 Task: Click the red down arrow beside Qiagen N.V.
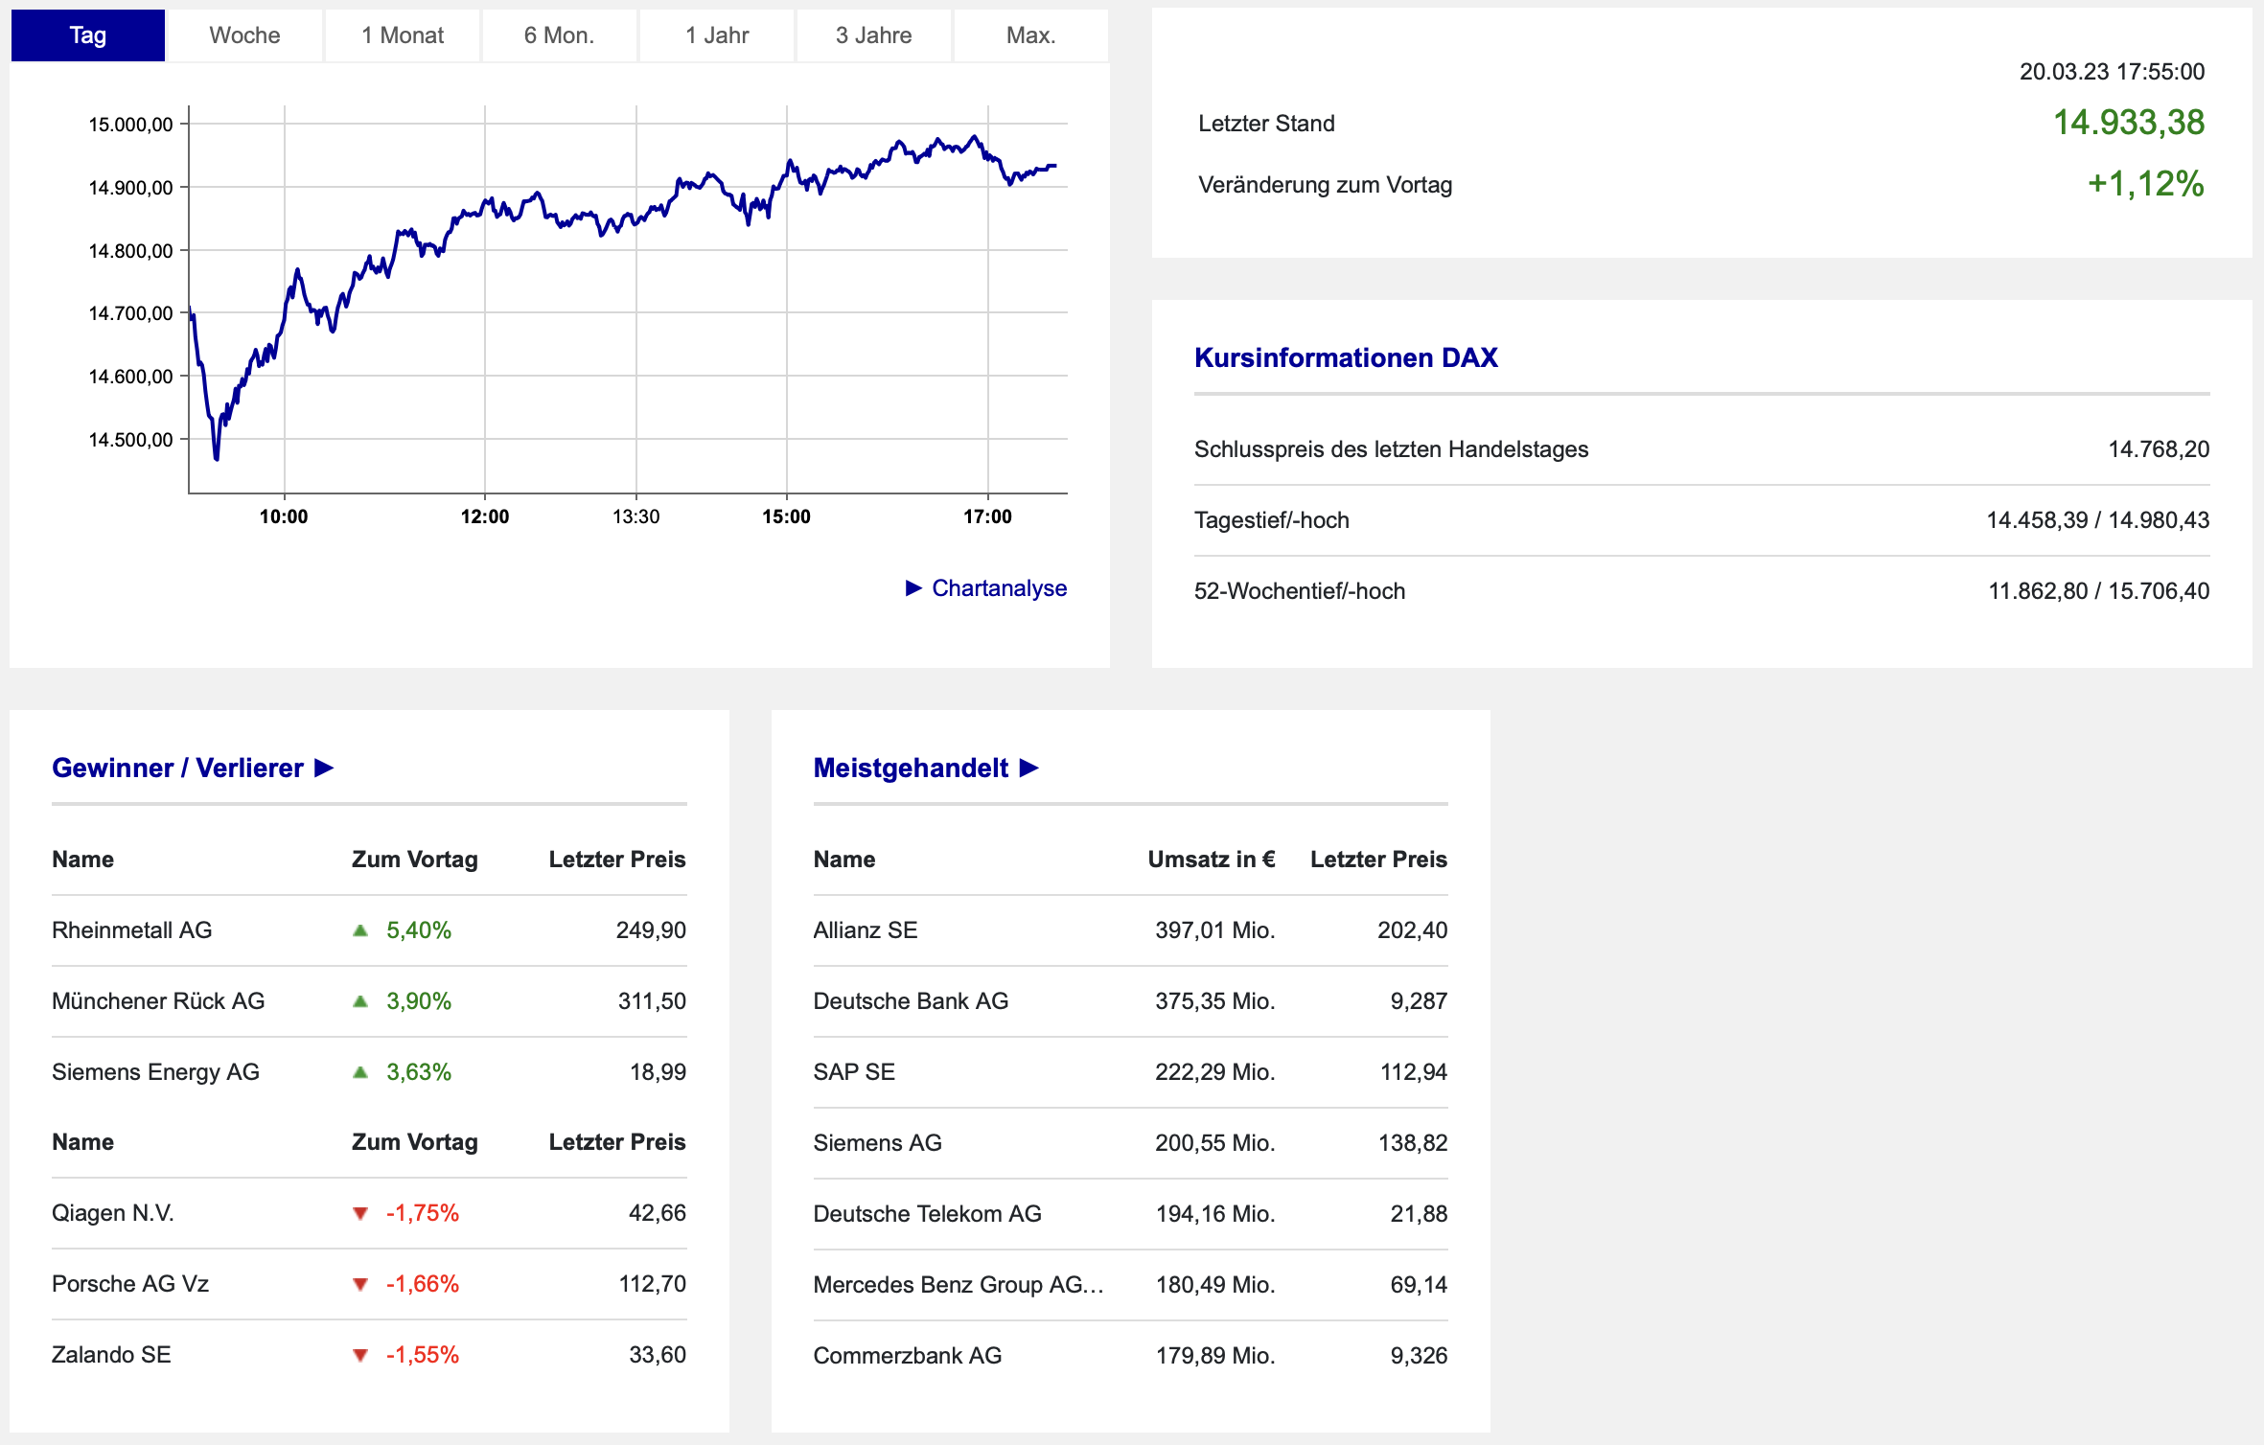(360, 1213)
